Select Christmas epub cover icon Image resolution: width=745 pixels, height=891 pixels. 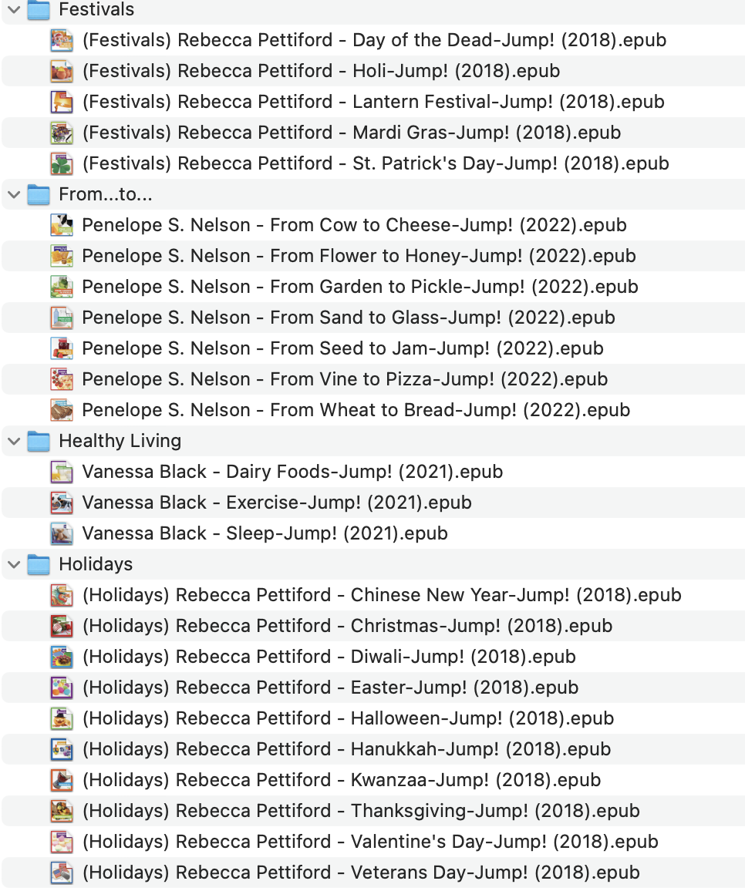[x=62, y=626]
